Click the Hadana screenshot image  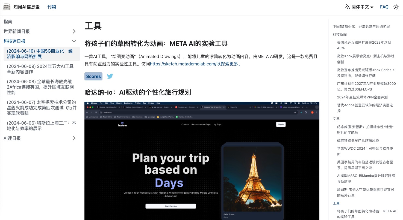pyautogui.click(x=202, y=161)
